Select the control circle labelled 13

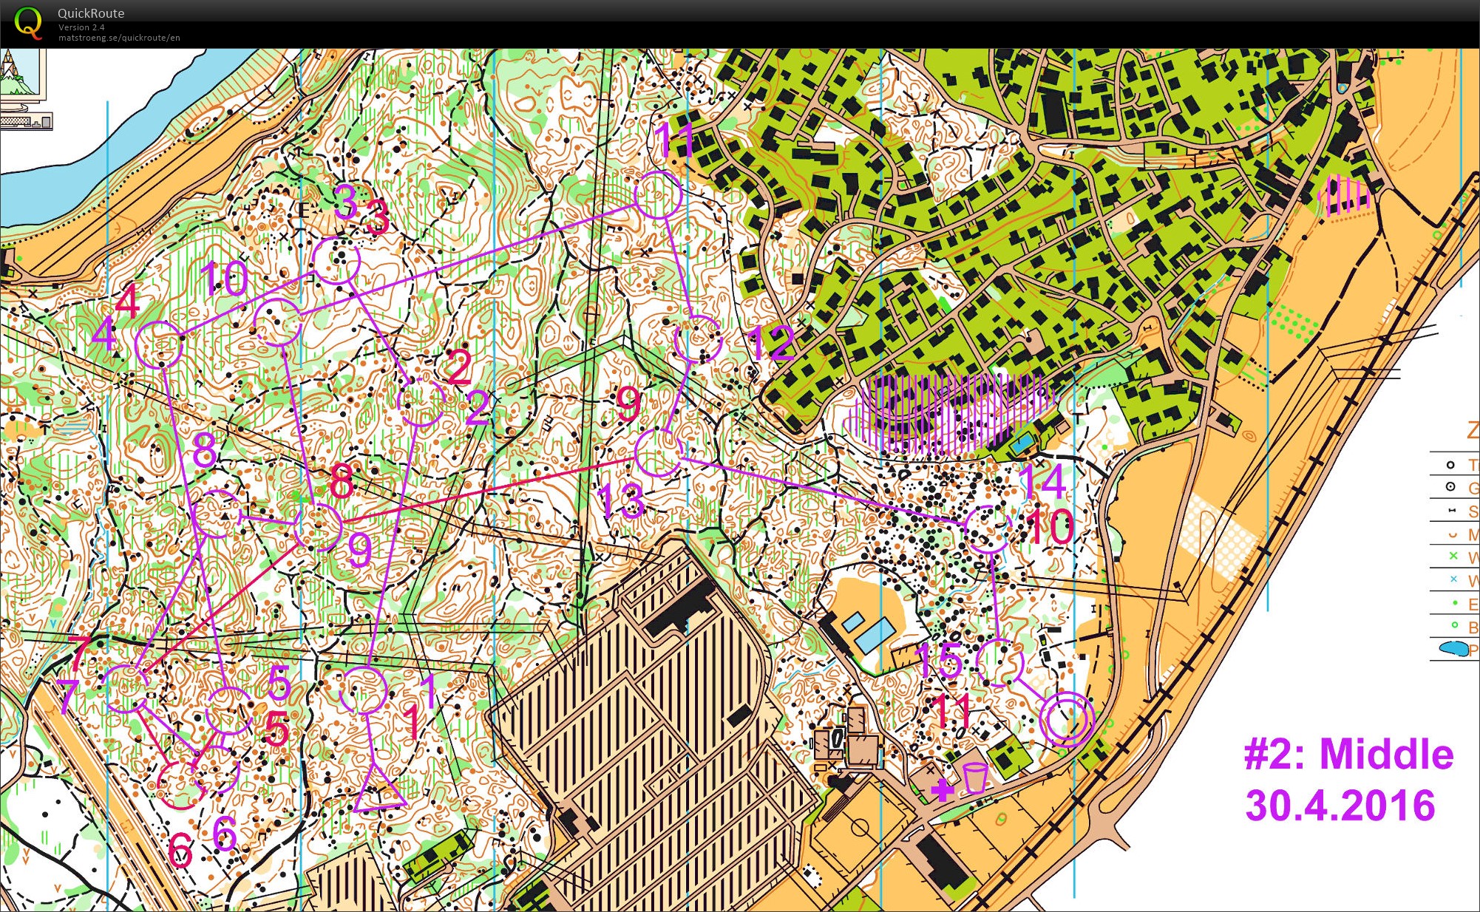tap(658, 452)
